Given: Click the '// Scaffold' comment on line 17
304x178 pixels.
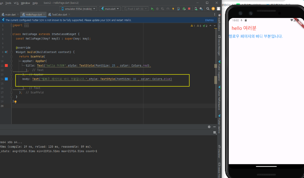Looking at the screenshot, I should (35, 92).
